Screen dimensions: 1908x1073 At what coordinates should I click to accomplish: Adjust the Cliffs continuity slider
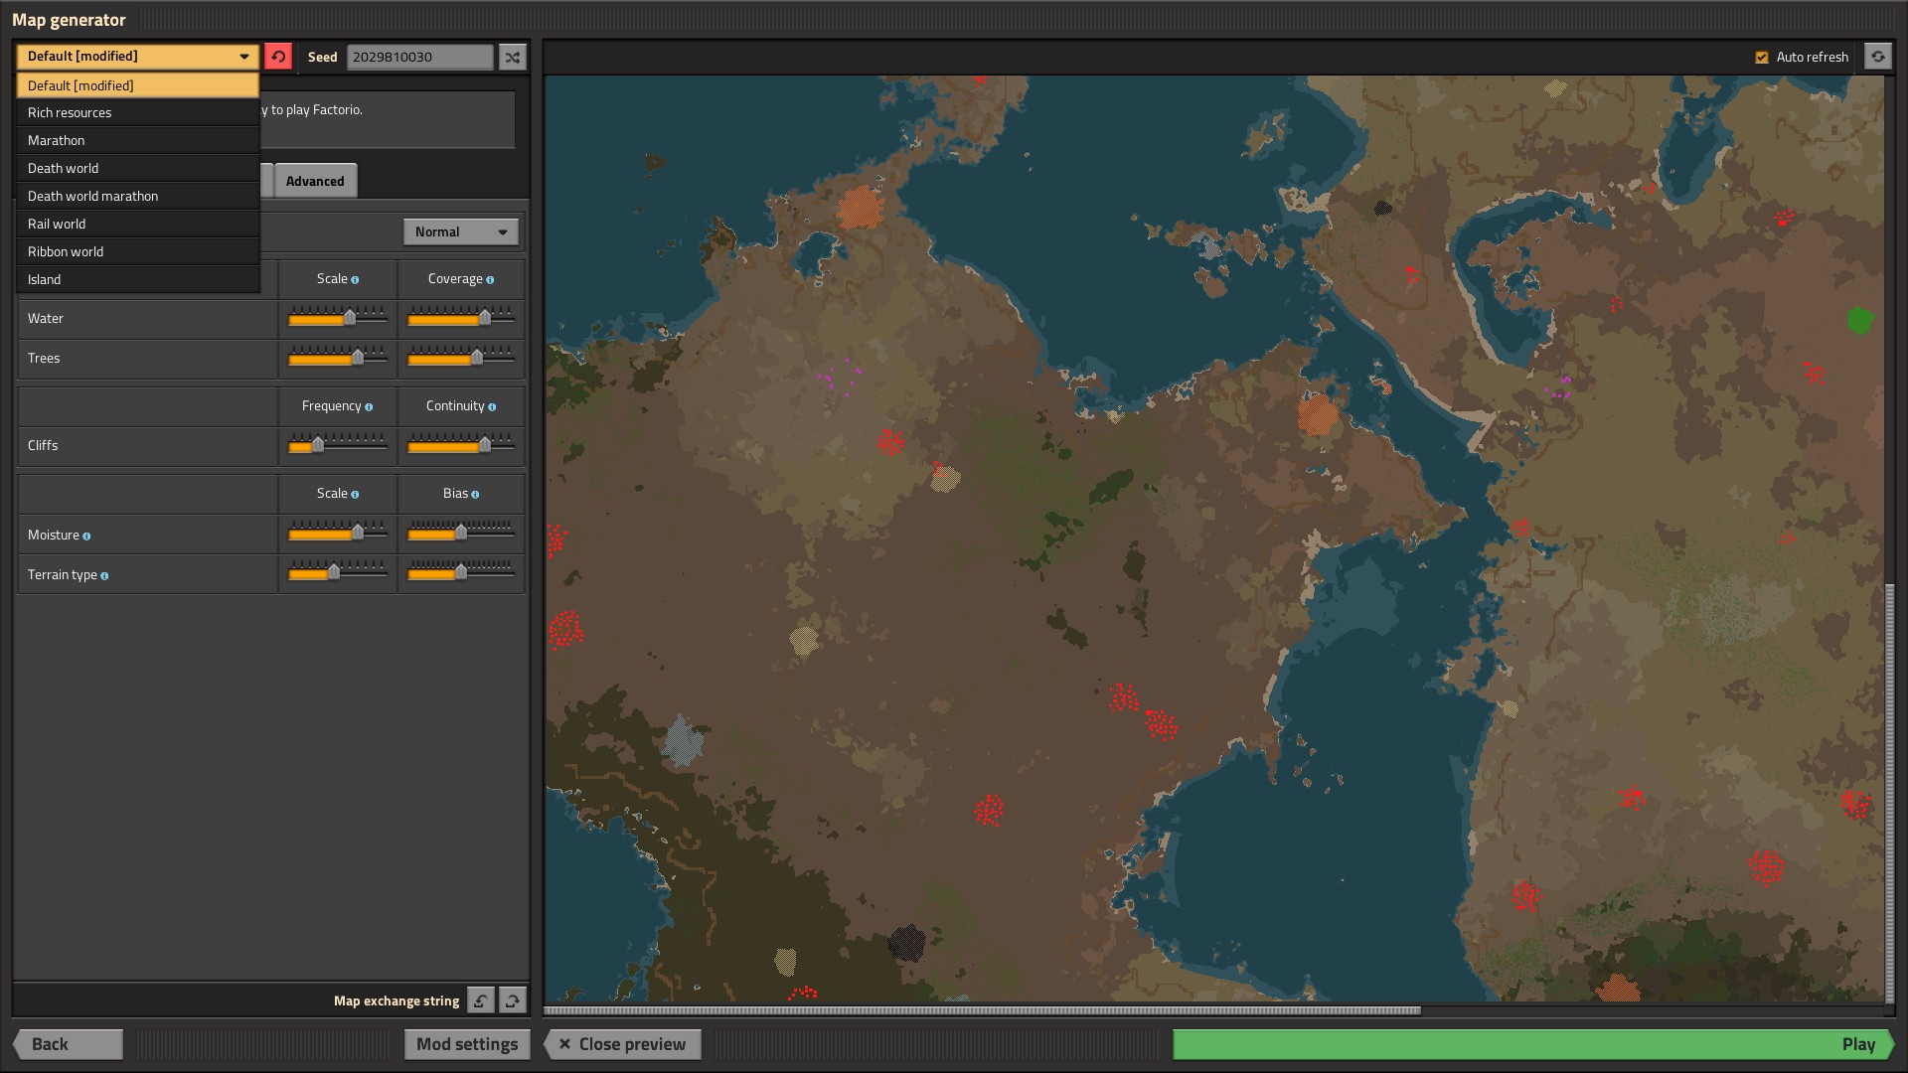click(461, 445)
